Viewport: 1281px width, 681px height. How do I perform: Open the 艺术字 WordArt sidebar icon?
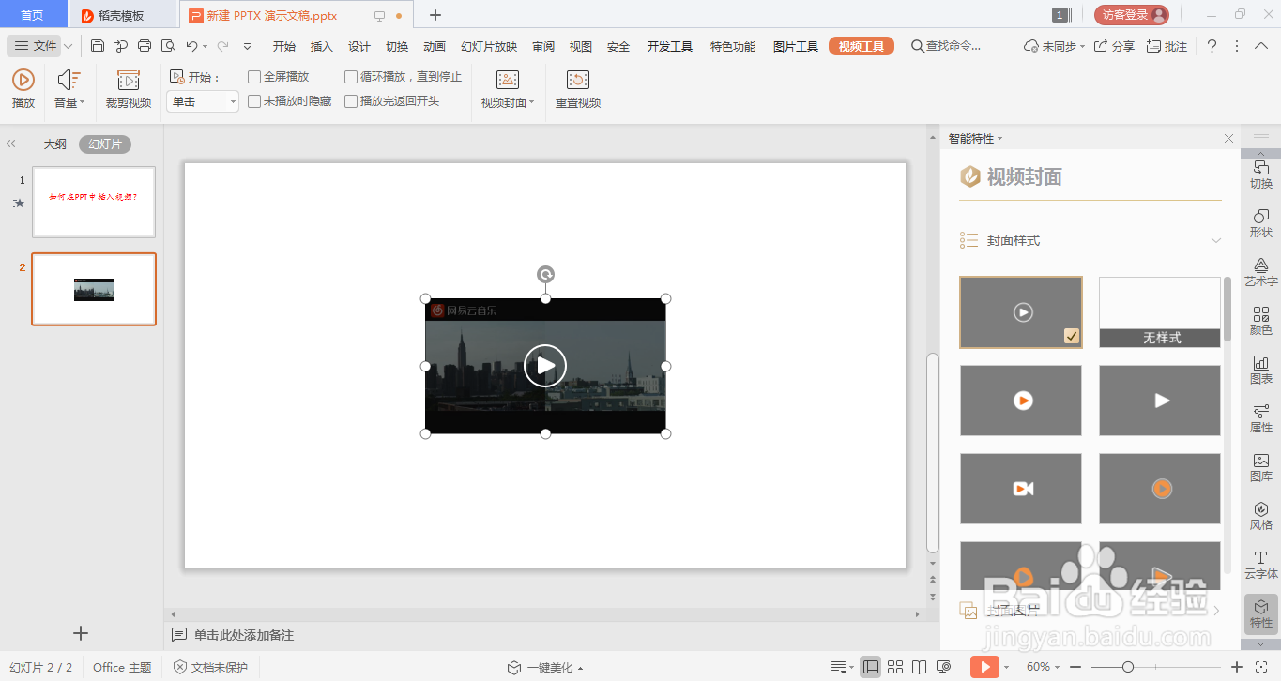click(x=1261, y=272)
